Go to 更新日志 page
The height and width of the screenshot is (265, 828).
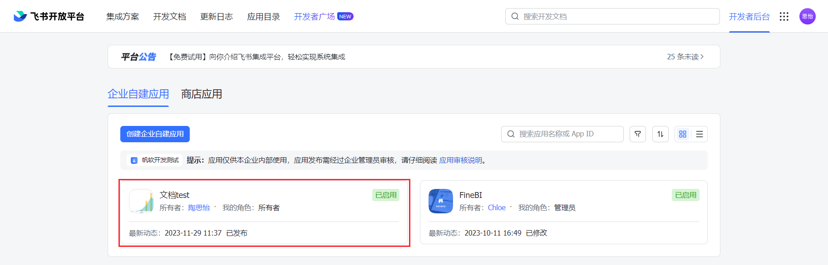[x=217, y=17]
